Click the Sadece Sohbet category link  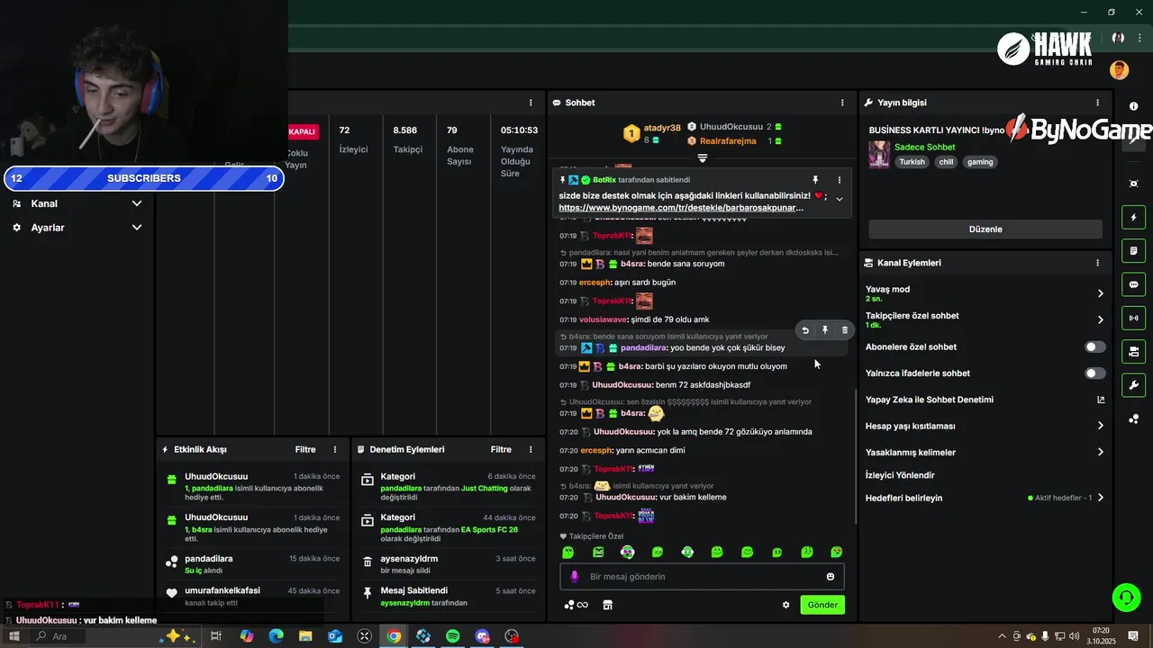click(924, 147)
